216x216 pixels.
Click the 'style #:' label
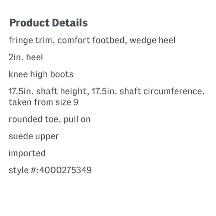click(24, 170)
